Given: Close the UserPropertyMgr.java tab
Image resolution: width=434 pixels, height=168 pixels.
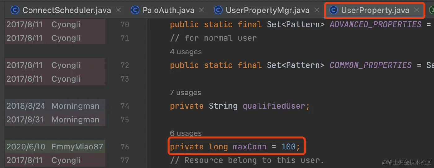Looking at the screenshot, I should coord(317,10).
